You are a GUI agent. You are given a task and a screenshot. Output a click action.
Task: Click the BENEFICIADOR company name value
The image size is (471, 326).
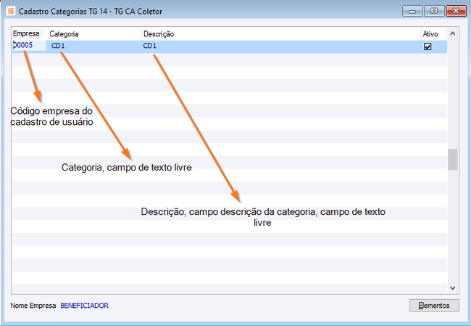84,306
